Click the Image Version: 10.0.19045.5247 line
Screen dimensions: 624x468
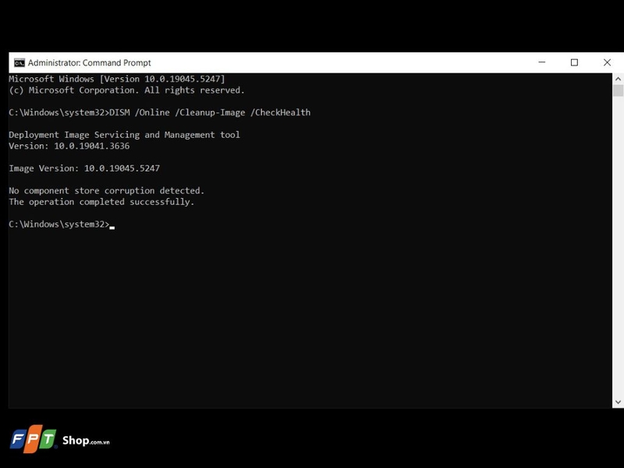(x=82, y=168)
